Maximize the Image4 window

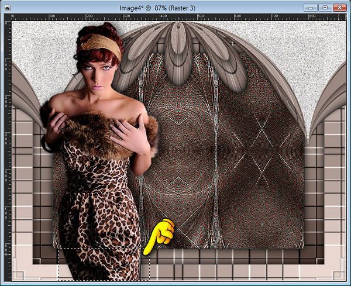(x=325, y=8)
